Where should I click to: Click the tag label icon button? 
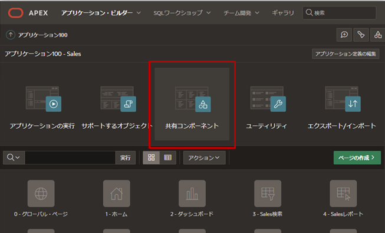click(x=361, y=35)
